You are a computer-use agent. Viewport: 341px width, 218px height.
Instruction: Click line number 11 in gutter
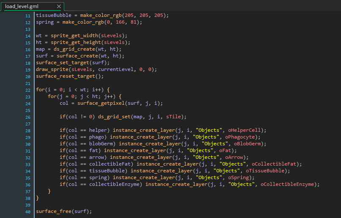[28, 16]
